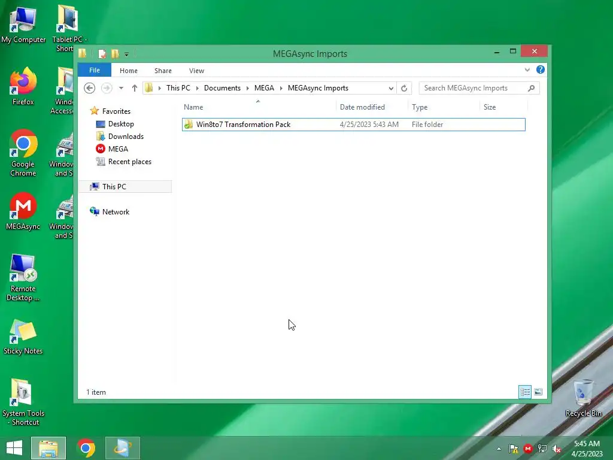Open Downloads in the navigation pane
This screenshot has width=613, height=460.
point(126,136)
